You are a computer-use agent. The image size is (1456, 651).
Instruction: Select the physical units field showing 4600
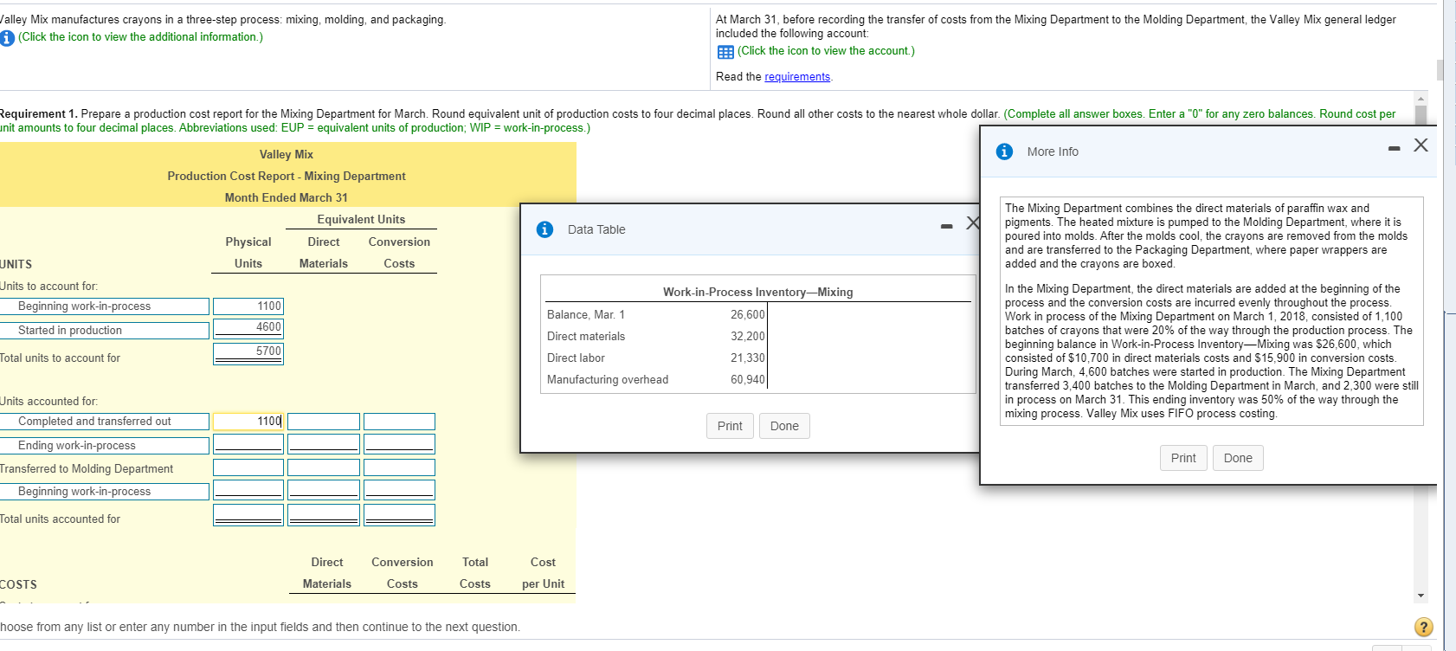coord(248,327)
